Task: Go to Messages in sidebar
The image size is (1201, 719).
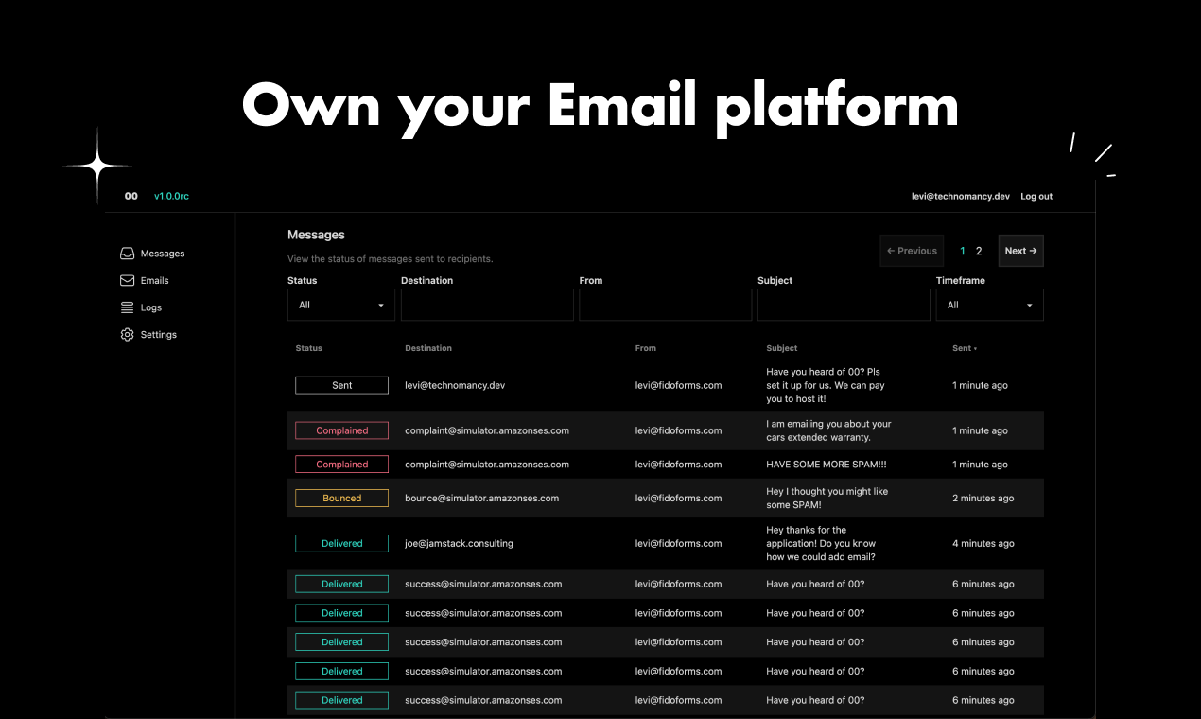Action: point(163,254)
